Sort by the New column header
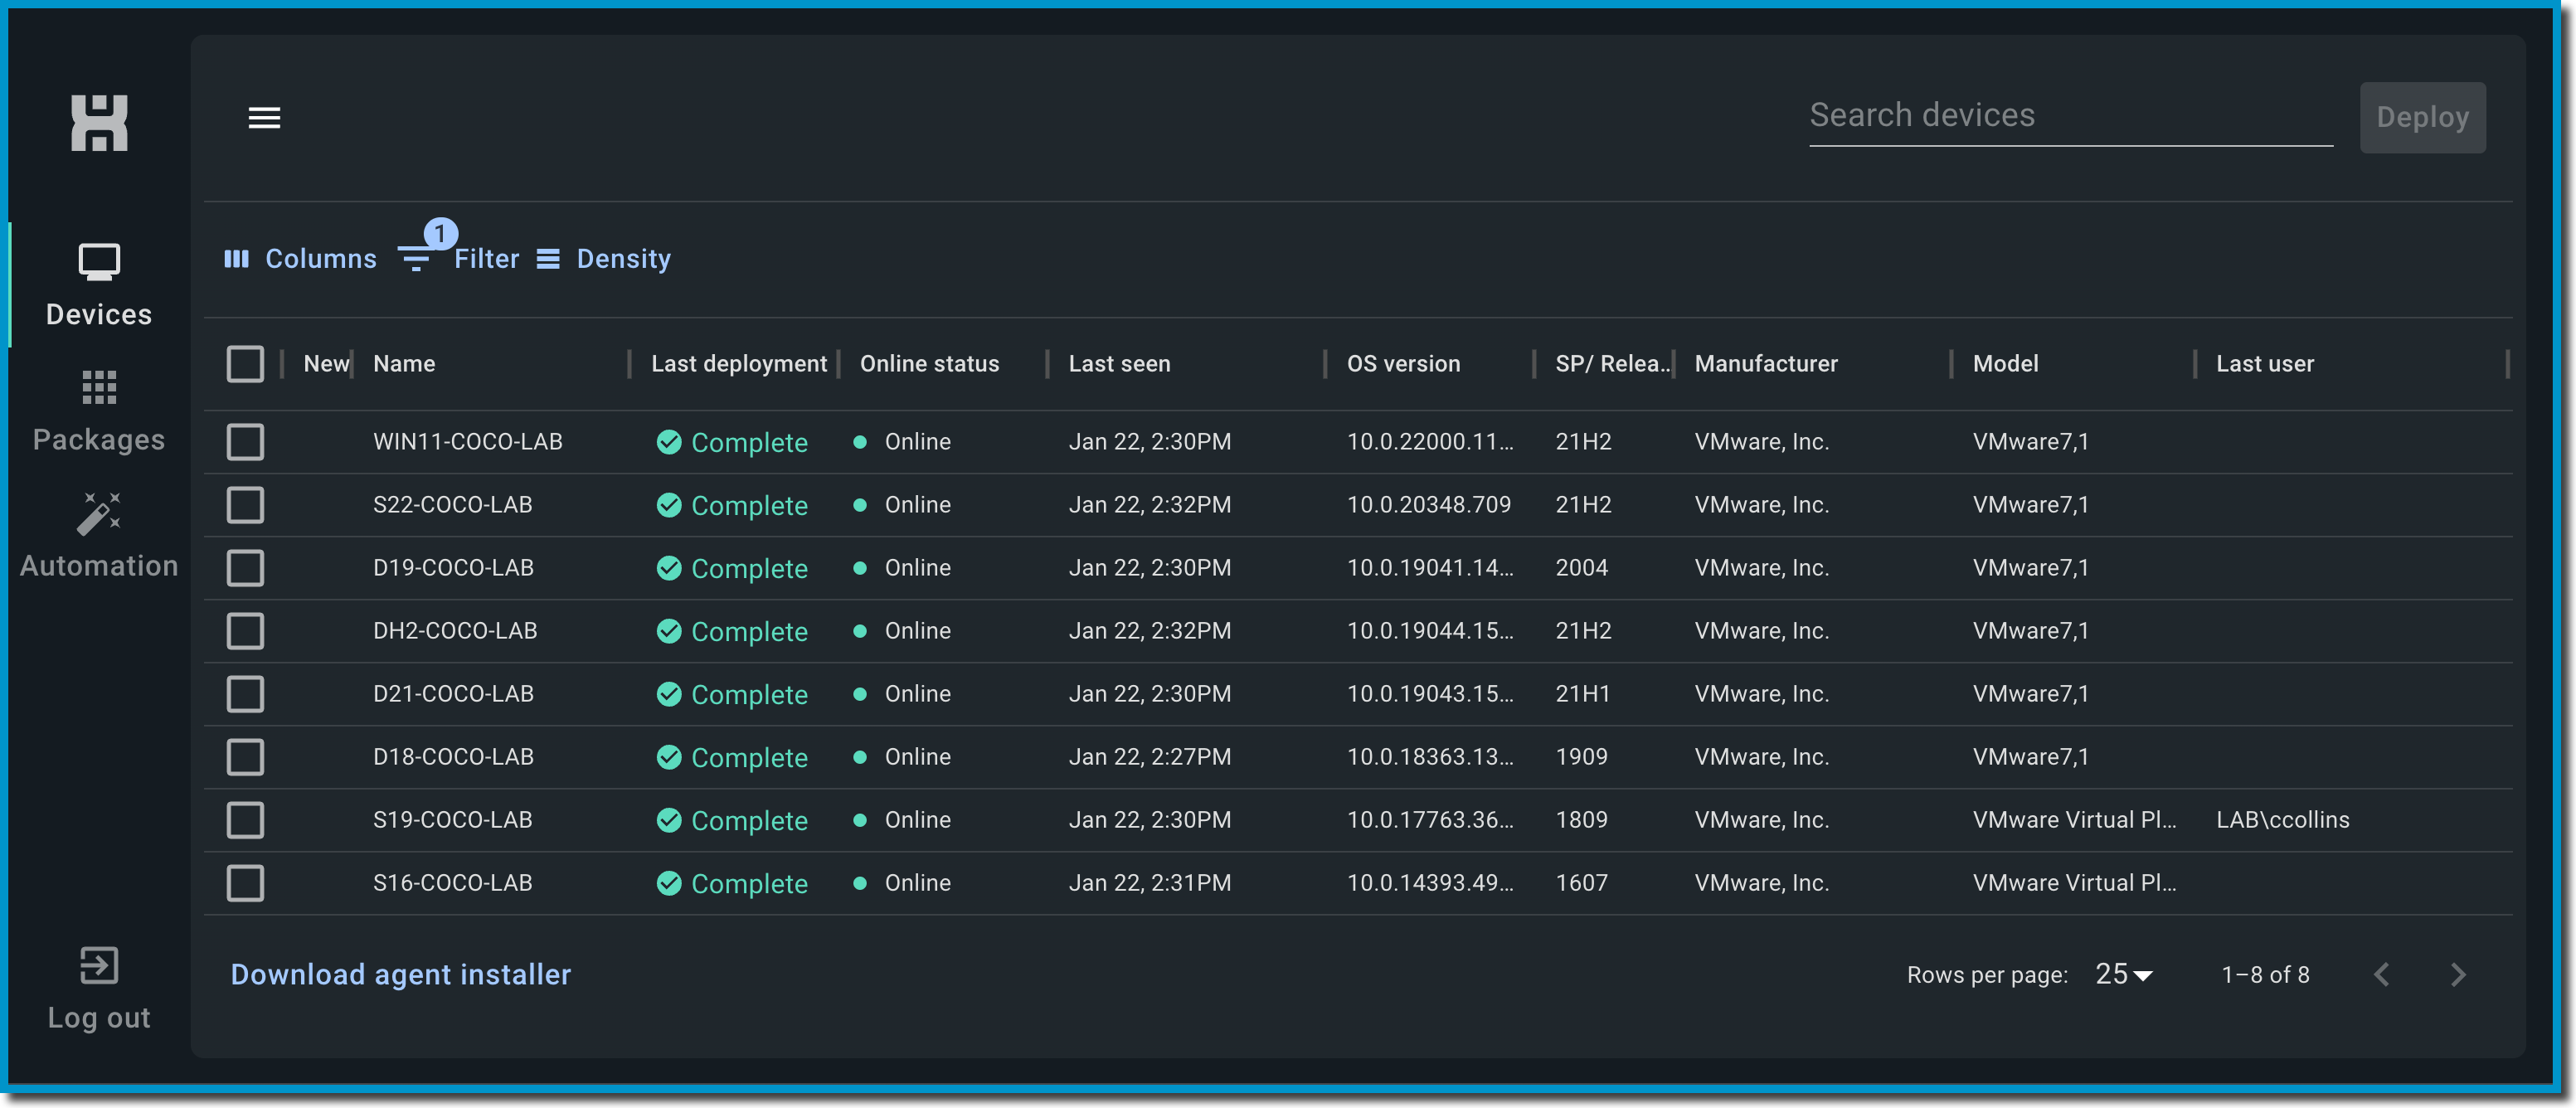The height and width of the screenshot is (1108, 2576). (326, 364)
